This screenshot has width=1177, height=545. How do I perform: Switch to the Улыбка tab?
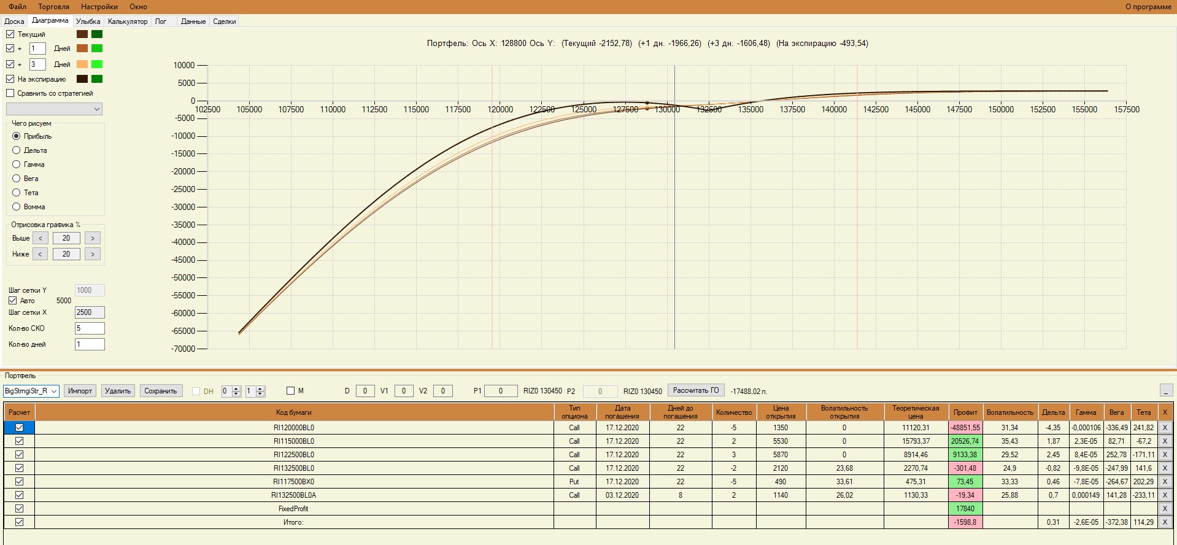click(88, 21)
